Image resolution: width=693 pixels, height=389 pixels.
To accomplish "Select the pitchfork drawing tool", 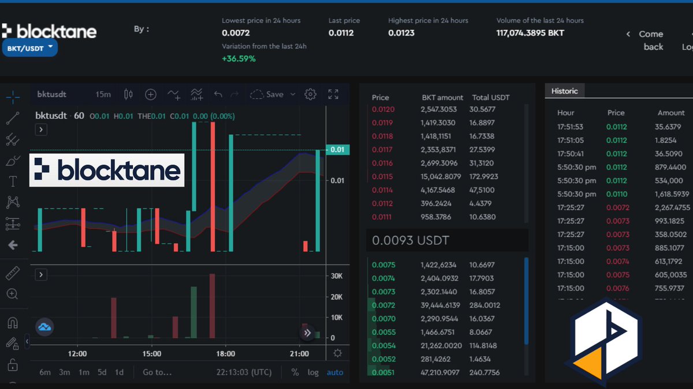I will point(13,139).
